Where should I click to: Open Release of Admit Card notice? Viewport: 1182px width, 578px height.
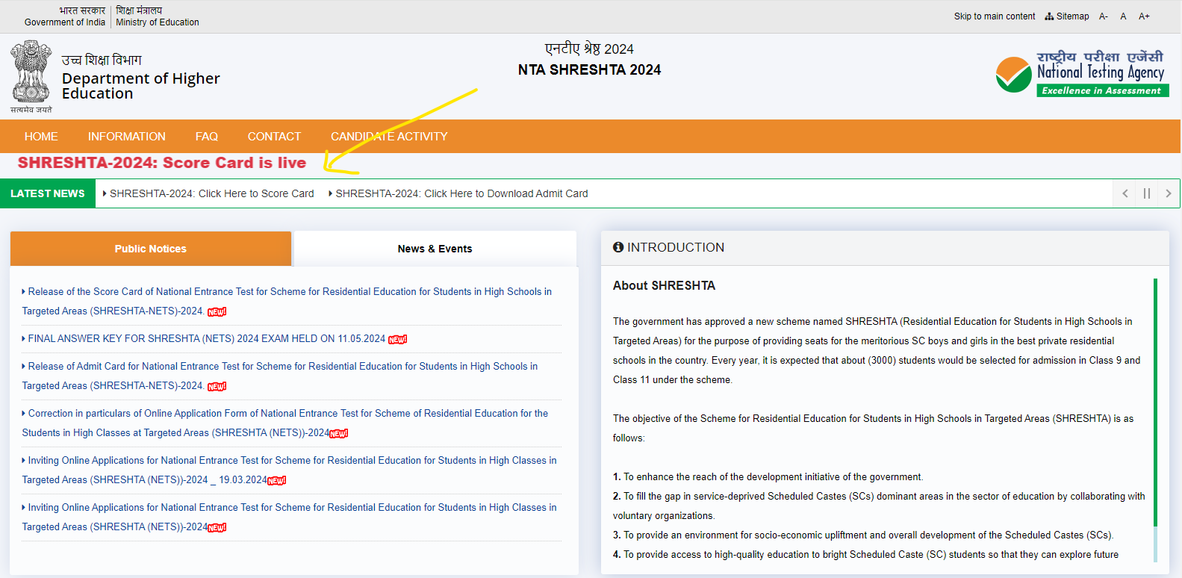tap(280, 376)
